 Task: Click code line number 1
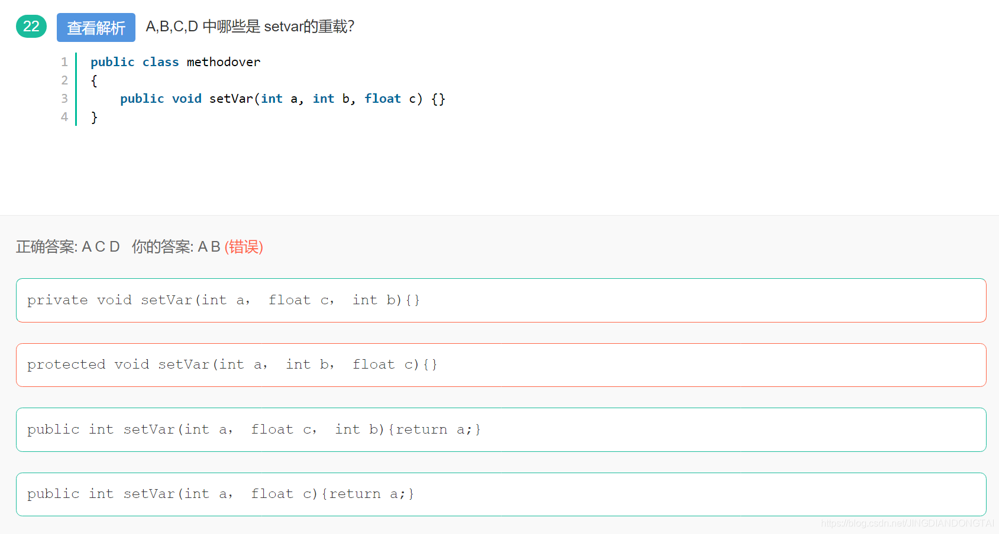(x=64, y=62)
